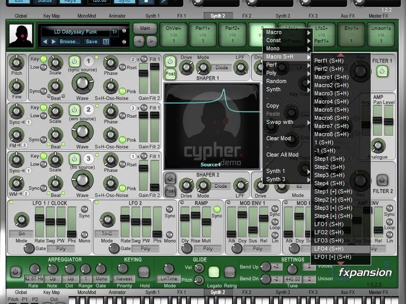The height and width of the screenshot is (304, 406).
Task: Click the Tune knob in Settings
Action: [x=292, y=269]
